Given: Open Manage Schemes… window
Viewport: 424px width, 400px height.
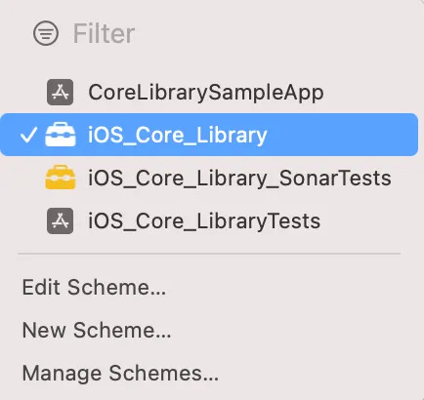Looking at the screenshot, I should tap(120, 373).
